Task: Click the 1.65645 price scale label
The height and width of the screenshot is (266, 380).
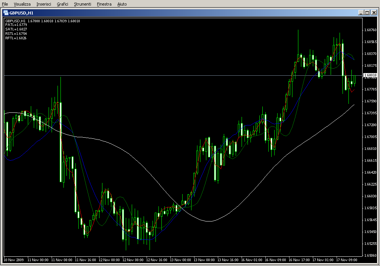Action: (371, 220)
